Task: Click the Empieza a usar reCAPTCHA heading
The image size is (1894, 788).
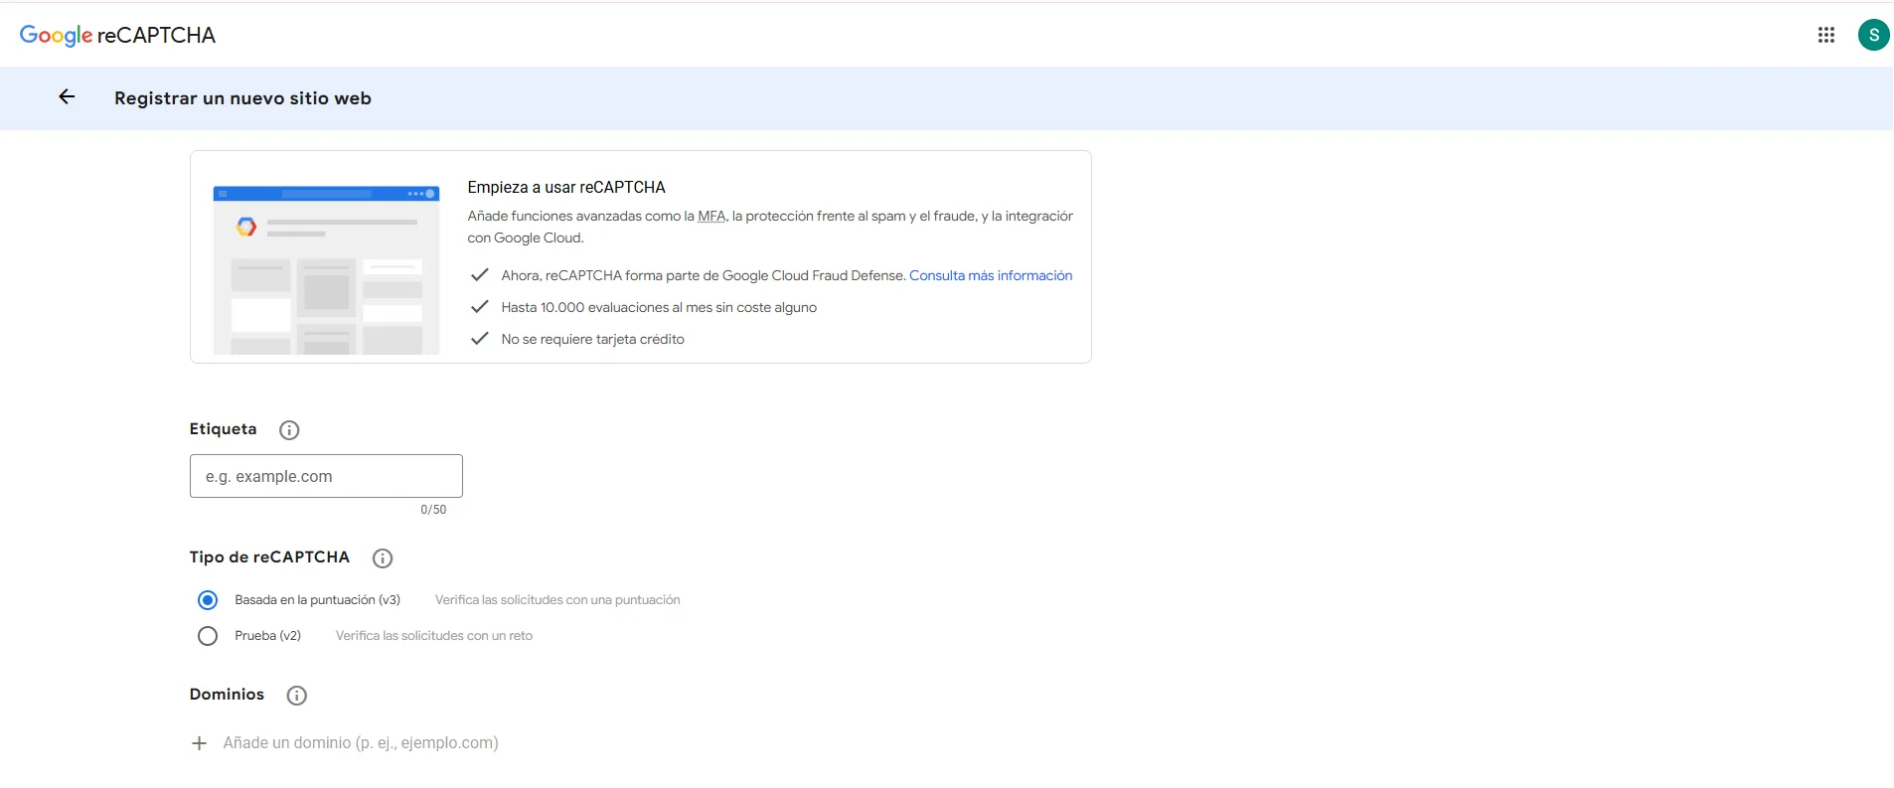Action: (x=566, y=187)
